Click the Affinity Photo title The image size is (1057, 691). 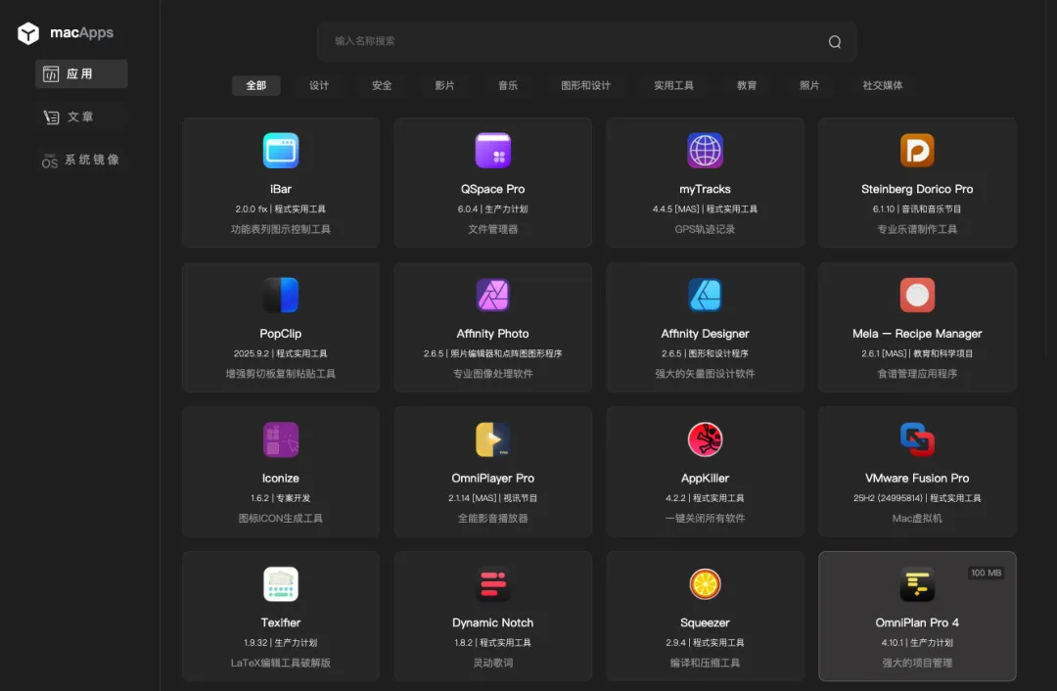point(492,334)
